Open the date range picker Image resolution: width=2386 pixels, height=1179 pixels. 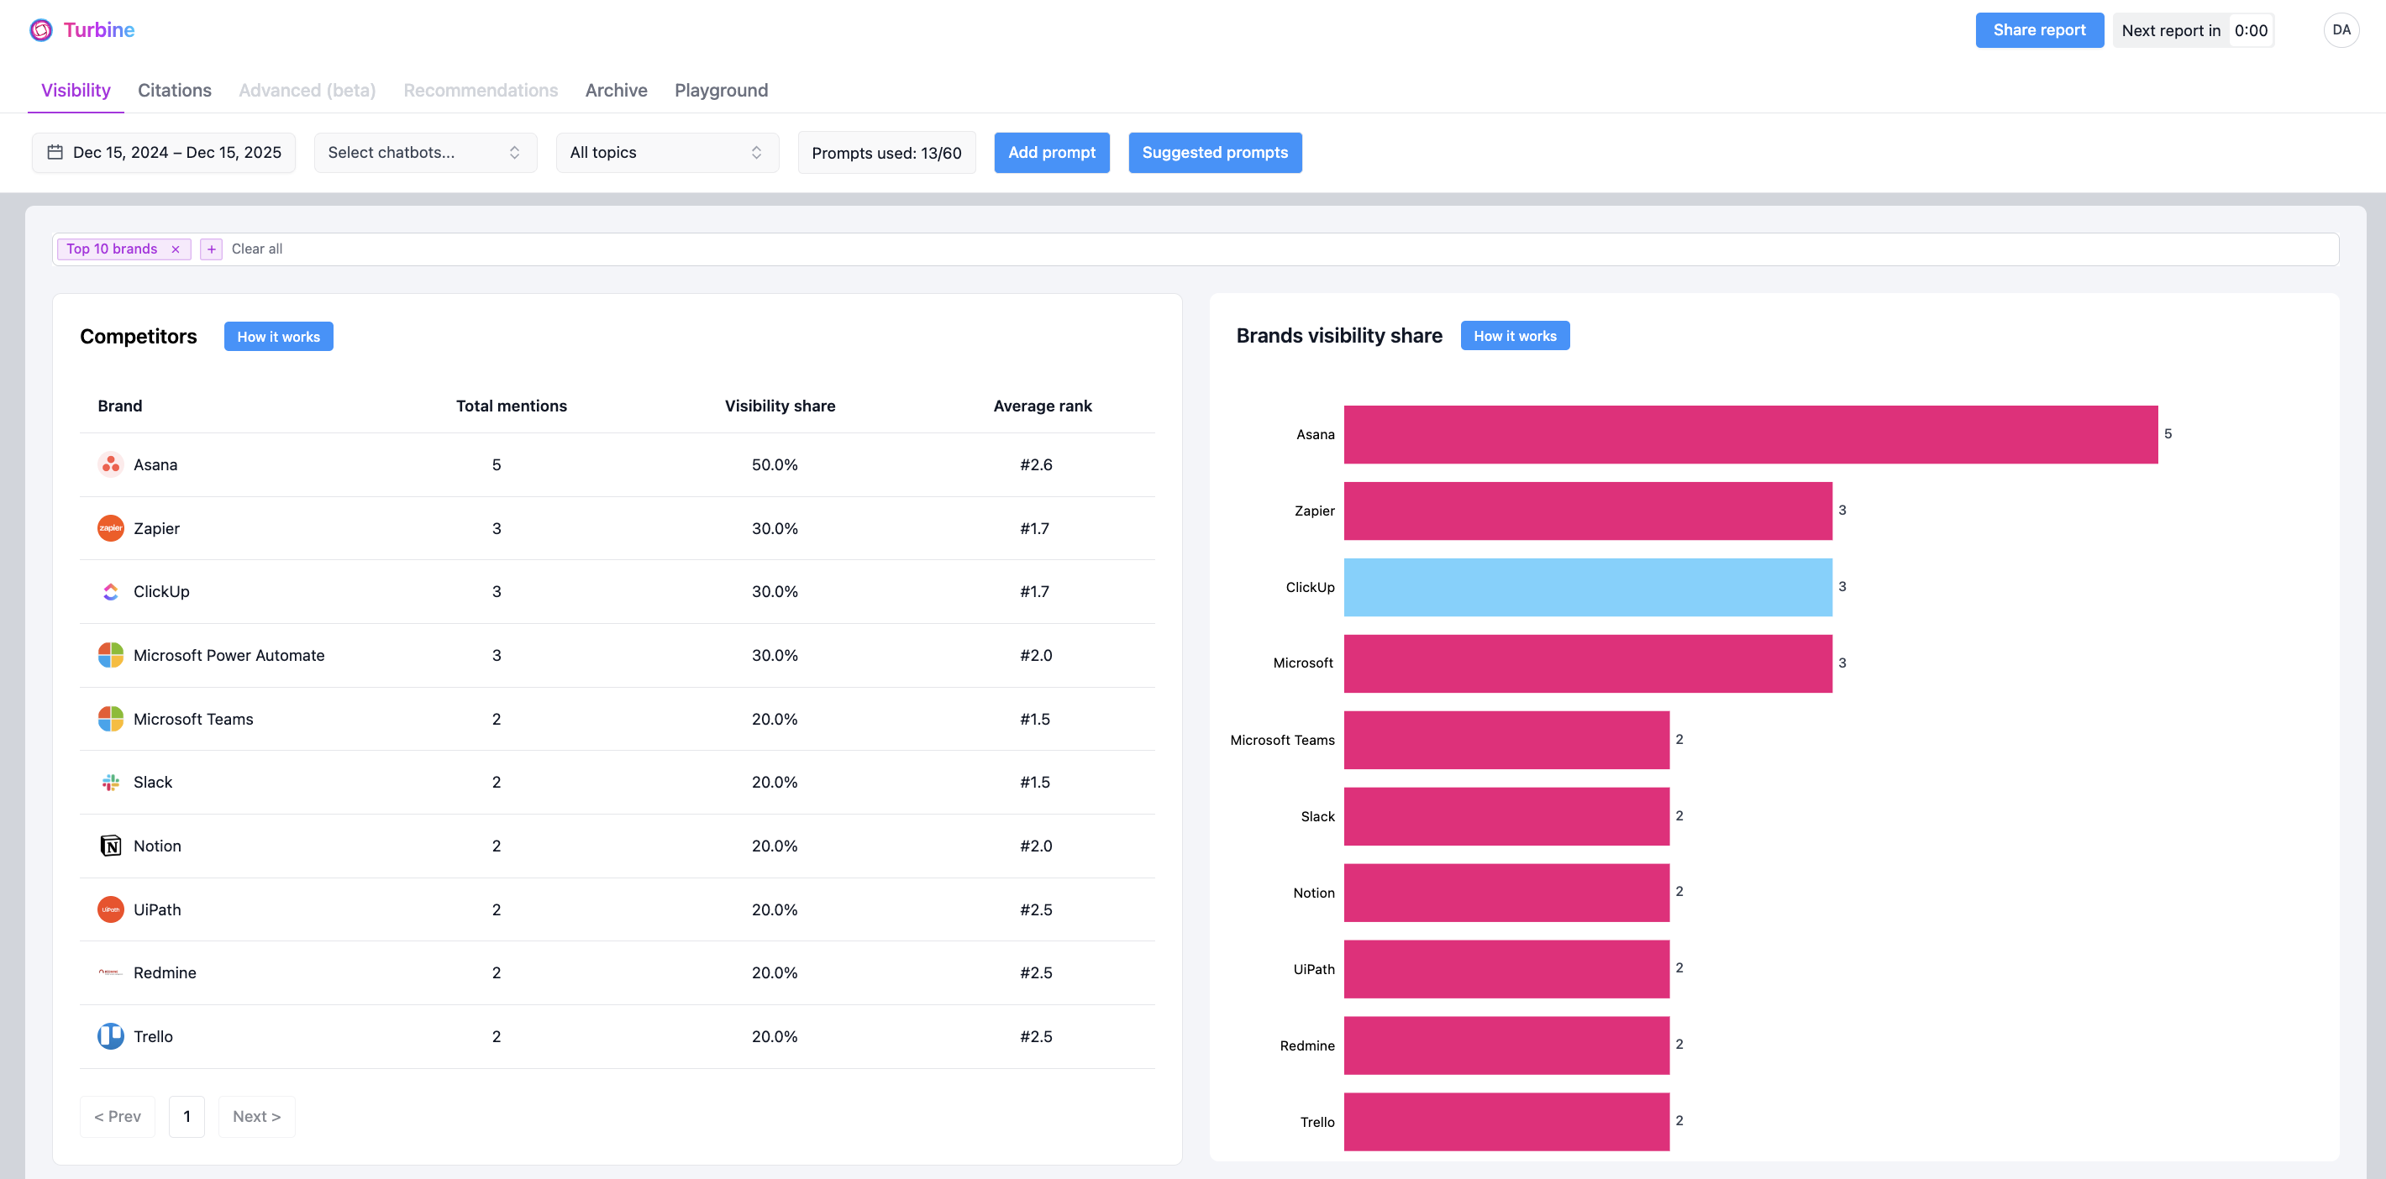click(164, 153)
